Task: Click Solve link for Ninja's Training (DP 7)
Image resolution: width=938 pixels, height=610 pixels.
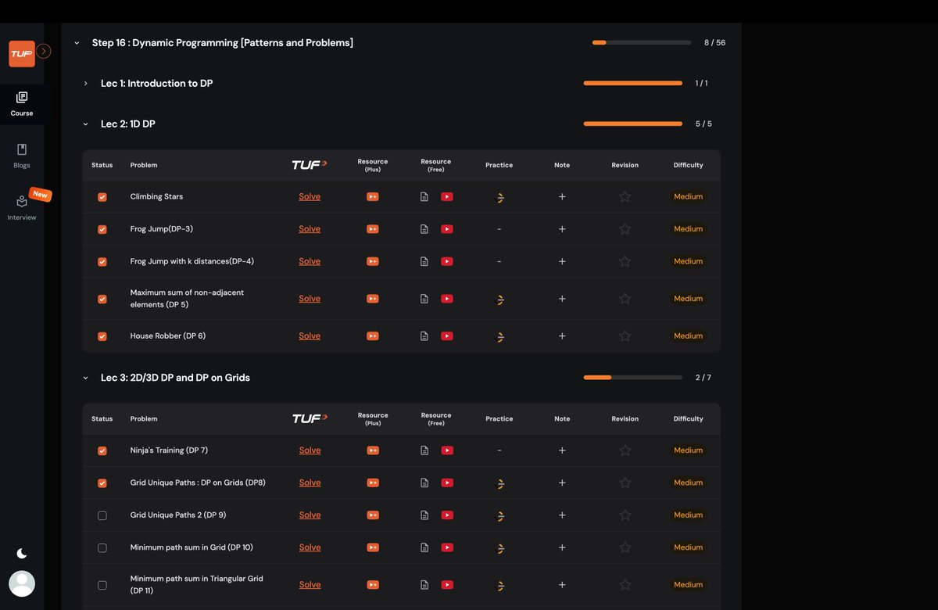Action: point(310,450)
